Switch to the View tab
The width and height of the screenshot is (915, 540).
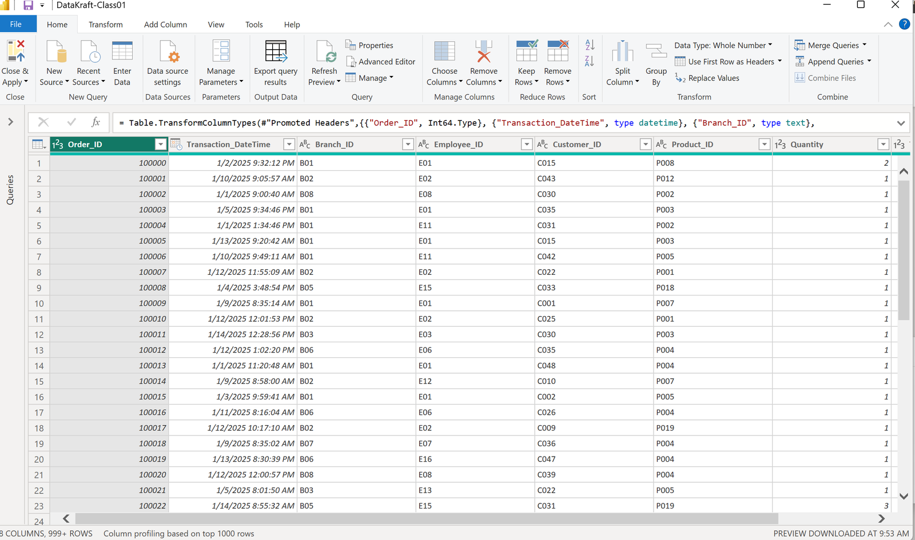(216, 25)
